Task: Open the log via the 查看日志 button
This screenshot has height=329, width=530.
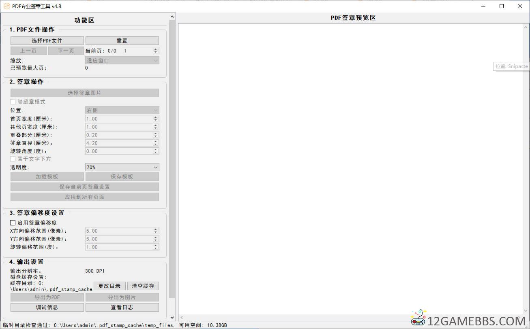Action: pos(122,307)
